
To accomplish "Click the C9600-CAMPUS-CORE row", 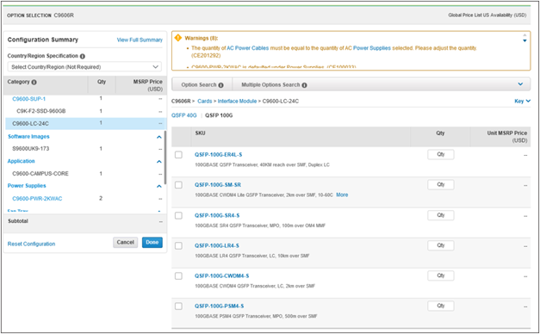I will pyautogui.click(x=85, y=174).
